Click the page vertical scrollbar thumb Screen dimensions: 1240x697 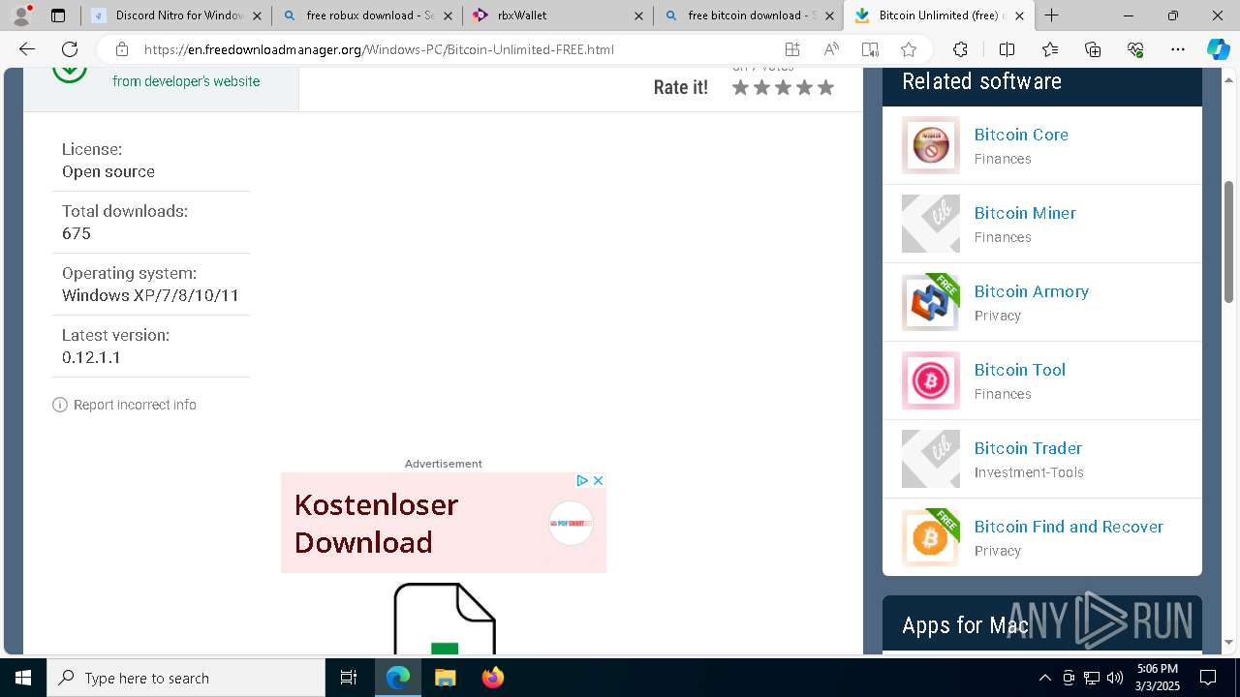pos(1229,242)
